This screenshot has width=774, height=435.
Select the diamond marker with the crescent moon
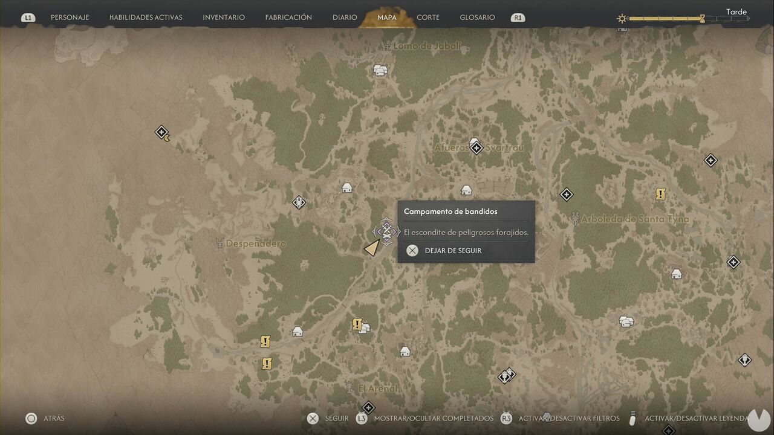coord(162,133)
